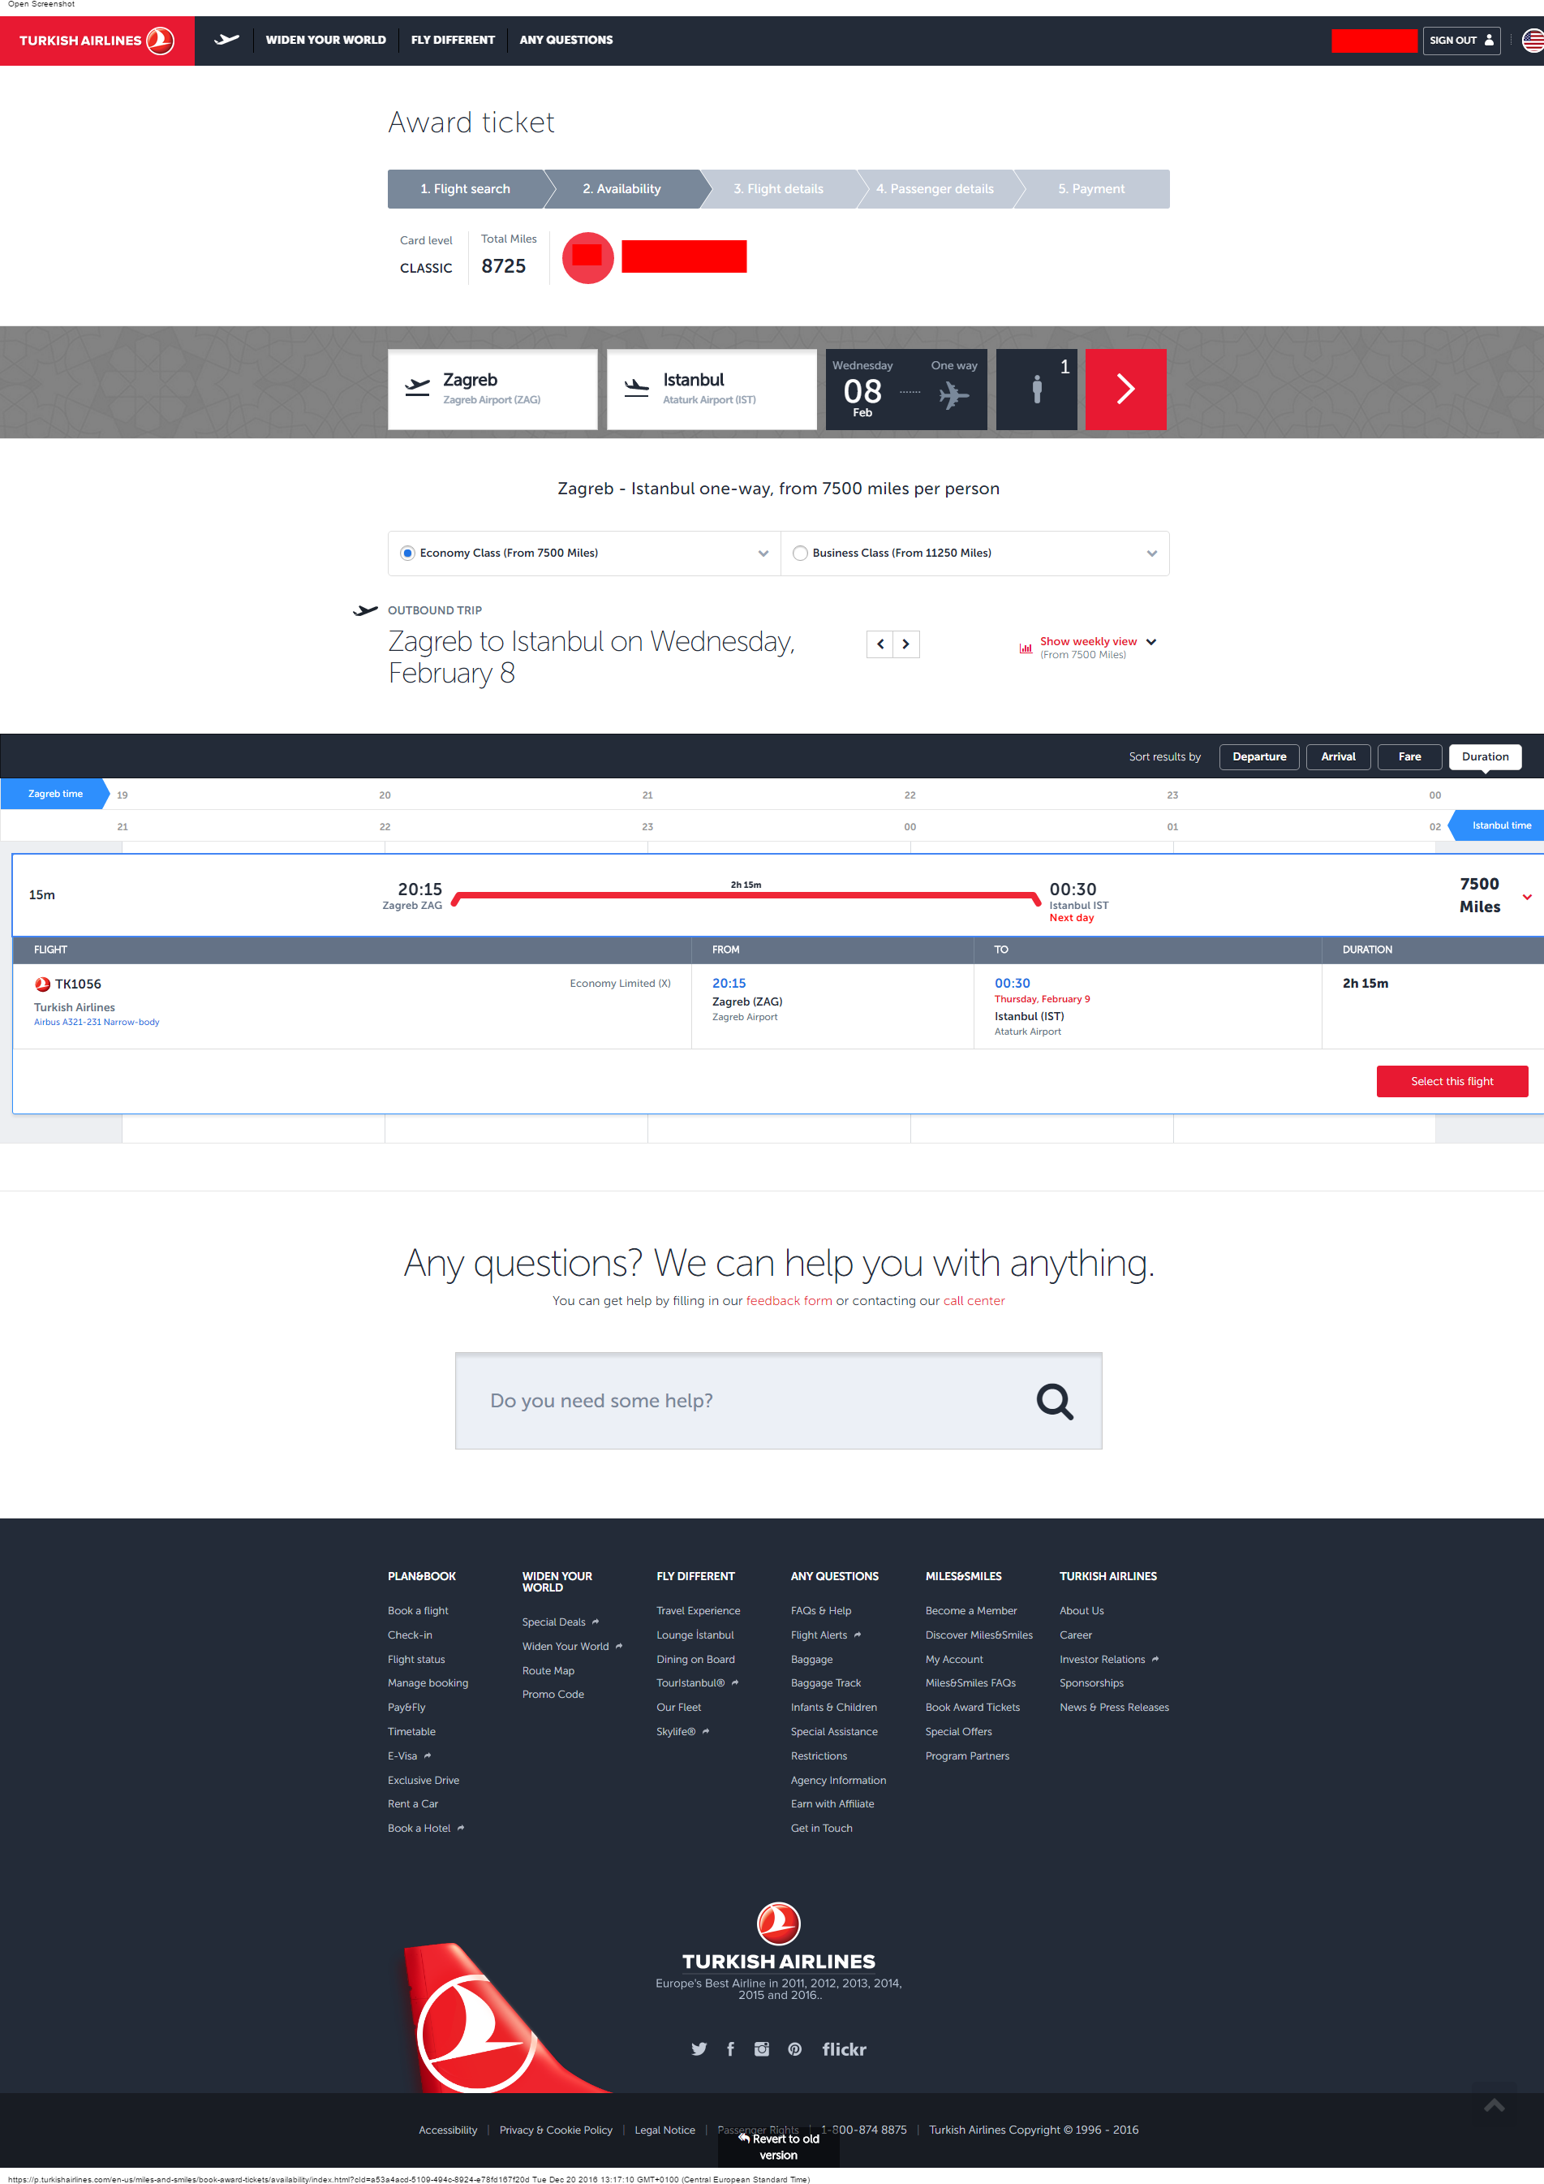Sort results by Arrival

tap(1338, 756)
